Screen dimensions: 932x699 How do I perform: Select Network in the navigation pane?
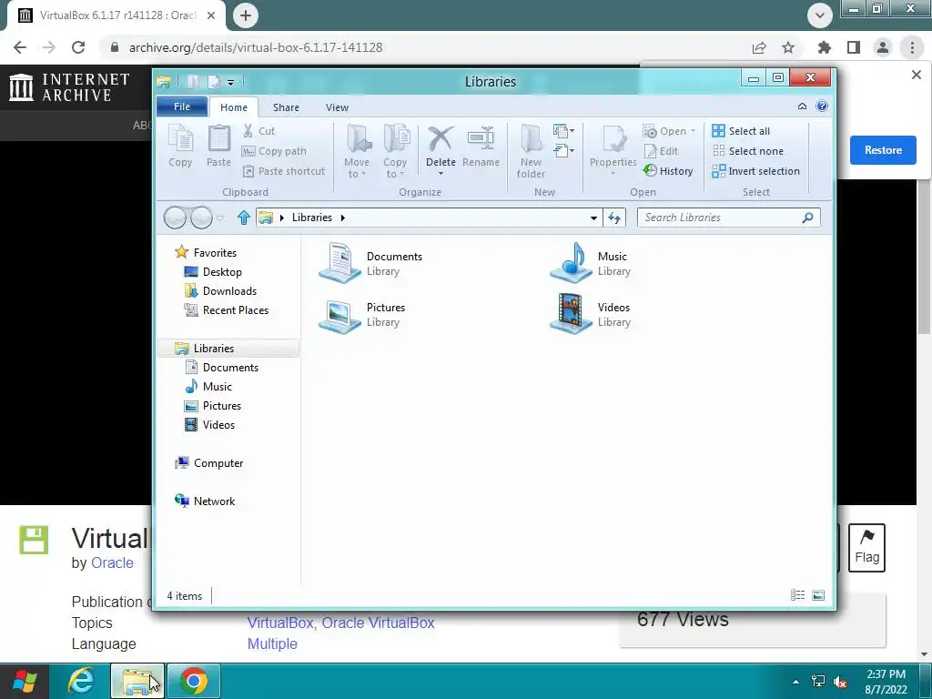[205, 501]
